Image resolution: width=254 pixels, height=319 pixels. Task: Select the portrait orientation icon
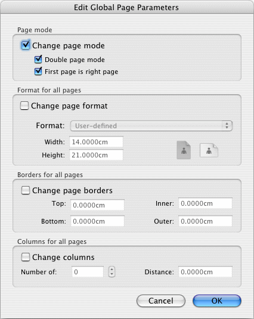(184, 150)
